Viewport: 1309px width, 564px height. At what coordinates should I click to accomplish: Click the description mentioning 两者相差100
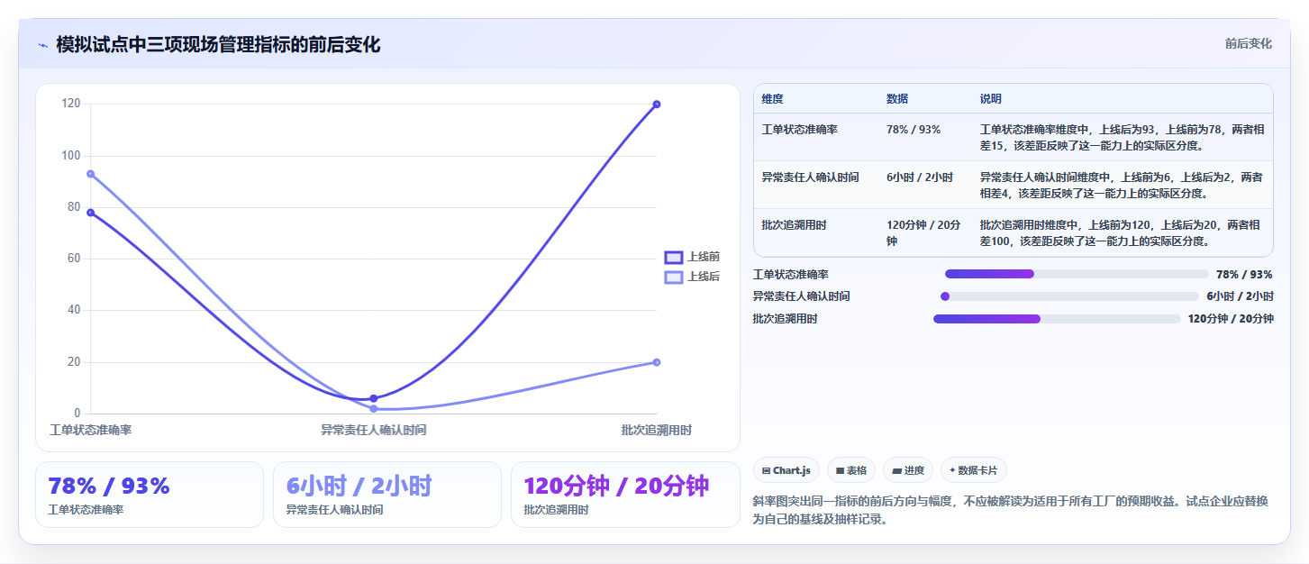[x=1121, y=232]
